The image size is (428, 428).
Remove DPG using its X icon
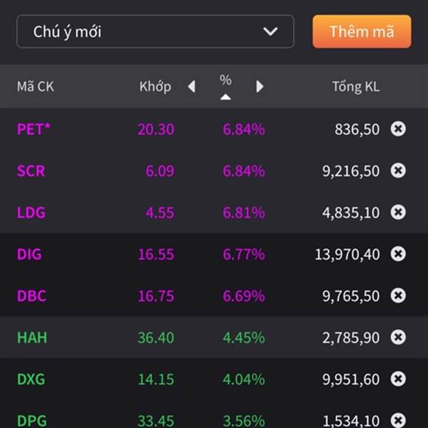tap(398, 420)
